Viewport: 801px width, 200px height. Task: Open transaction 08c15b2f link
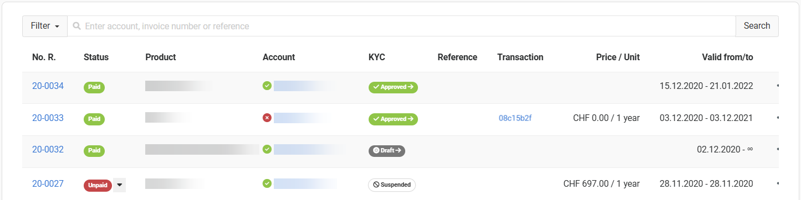[x=516, y=118]
